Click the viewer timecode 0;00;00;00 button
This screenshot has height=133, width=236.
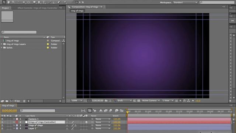97,100
